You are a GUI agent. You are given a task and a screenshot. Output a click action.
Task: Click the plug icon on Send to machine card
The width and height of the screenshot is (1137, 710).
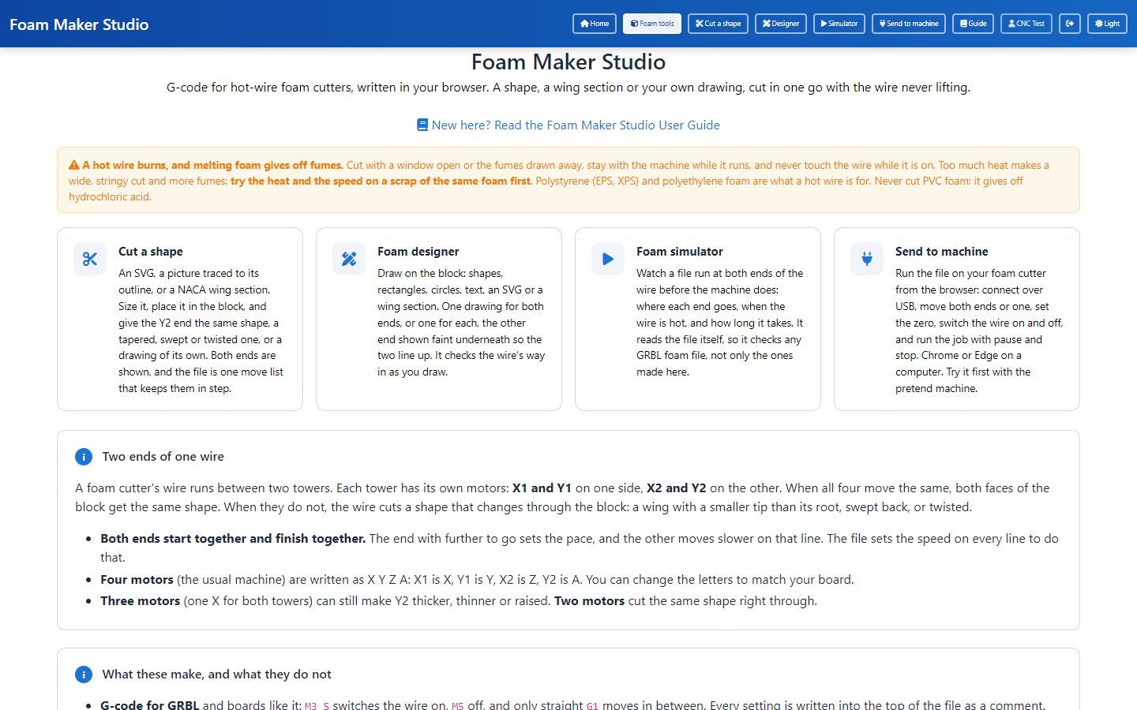tap(867, 259)
